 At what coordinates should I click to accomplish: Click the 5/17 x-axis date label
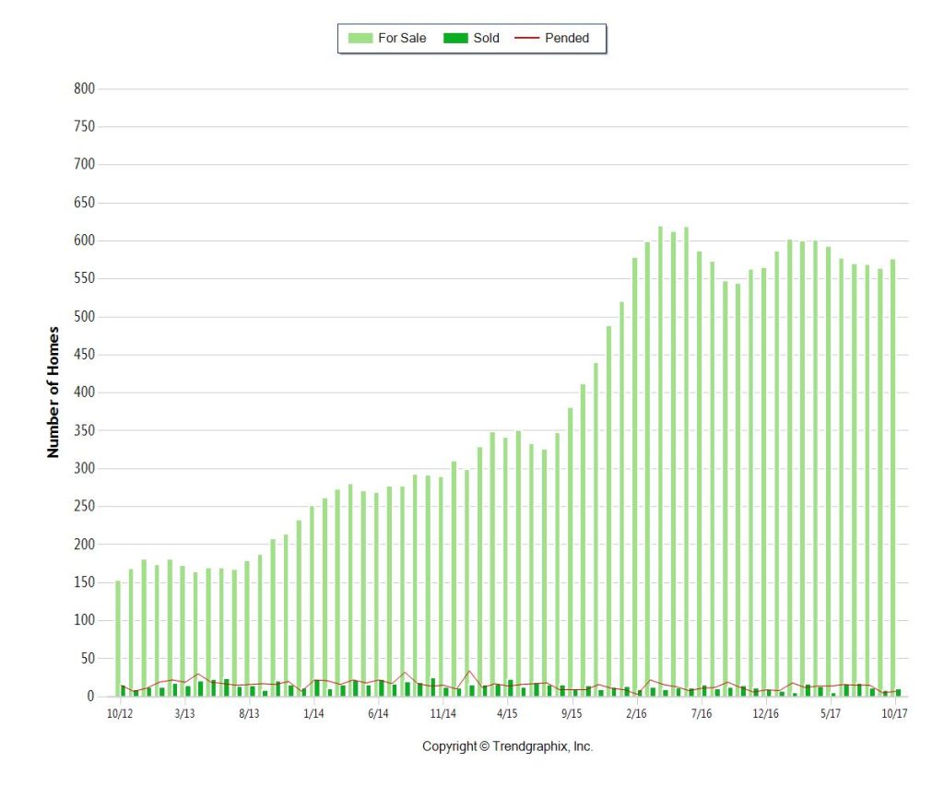click(x=831, y=714)
